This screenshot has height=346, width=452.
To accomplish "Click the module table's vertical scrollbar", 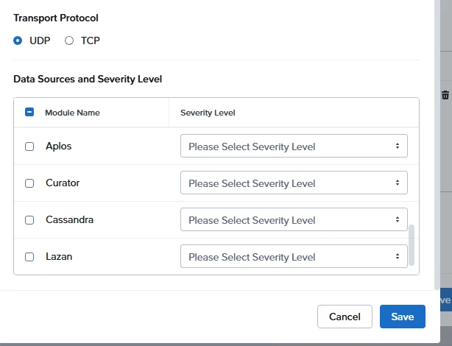I will coord(412,245).
